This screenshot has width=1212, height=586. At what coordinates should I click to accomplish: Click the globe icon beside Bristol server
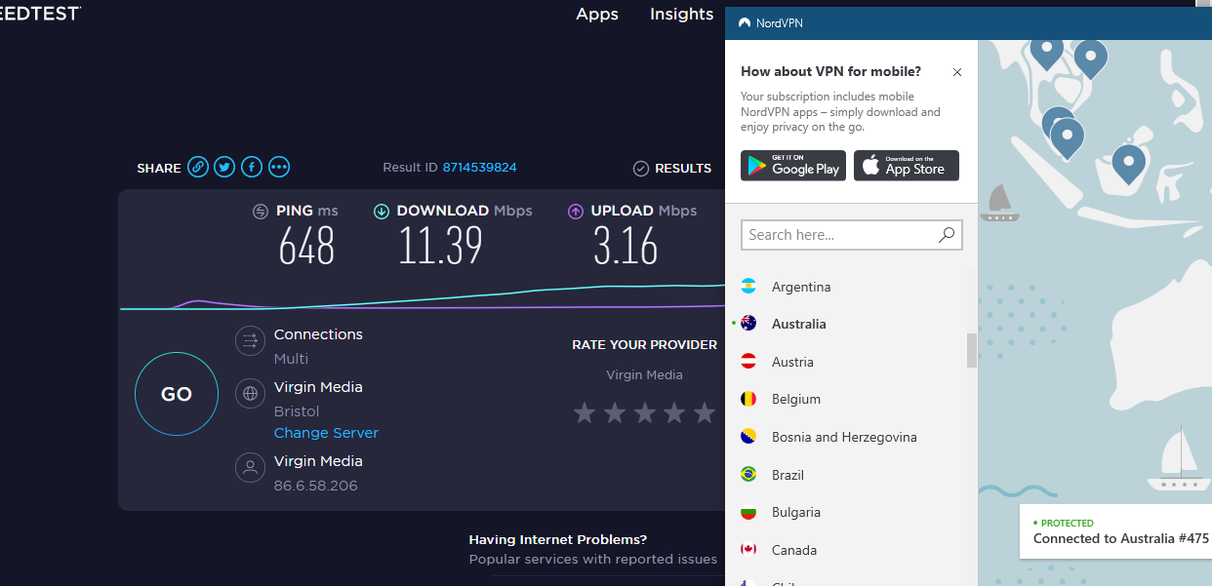(x=250, y=393)
